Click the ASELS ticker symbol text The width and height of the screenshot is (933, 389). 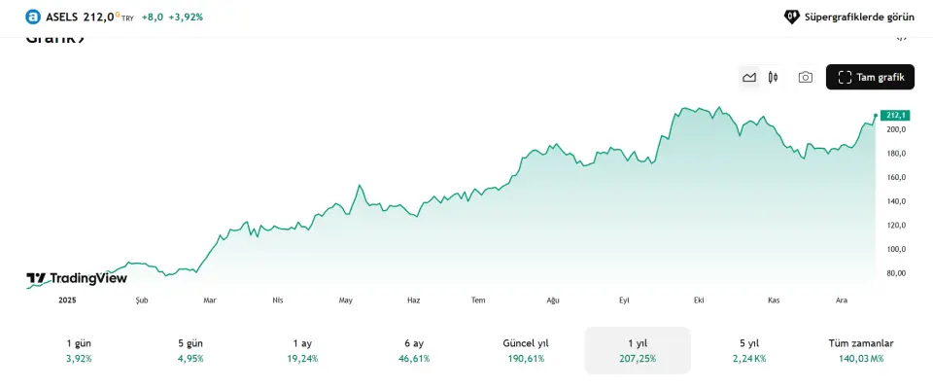pos(62,17)
